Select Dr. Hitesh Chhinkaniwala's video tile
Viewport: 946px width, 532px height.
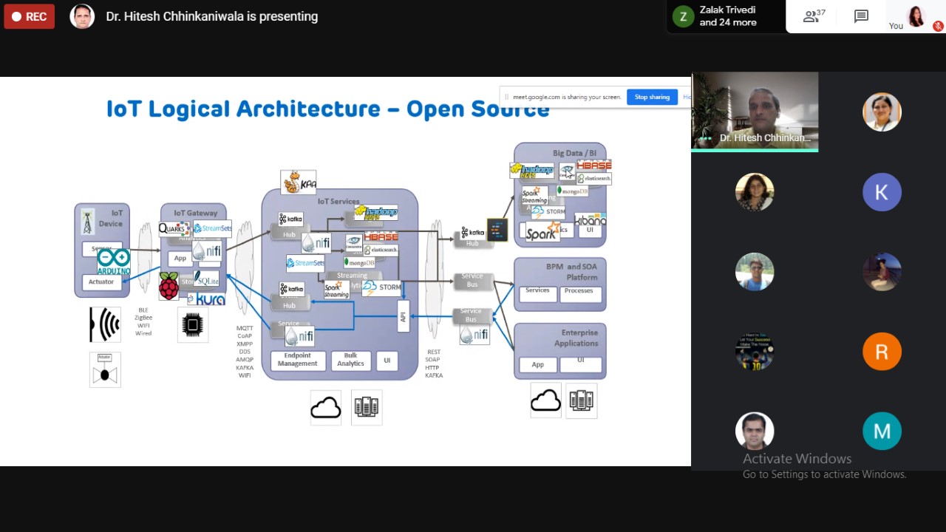[x=755, y=111]
